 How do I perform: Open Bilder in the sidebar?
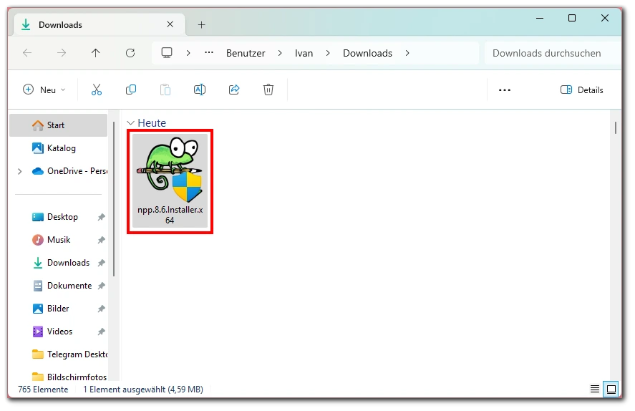[58, 309]
